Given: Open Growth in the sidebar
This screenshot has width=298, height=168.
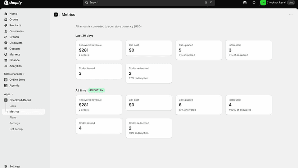Looking at the screenshot, I should 14,37.
